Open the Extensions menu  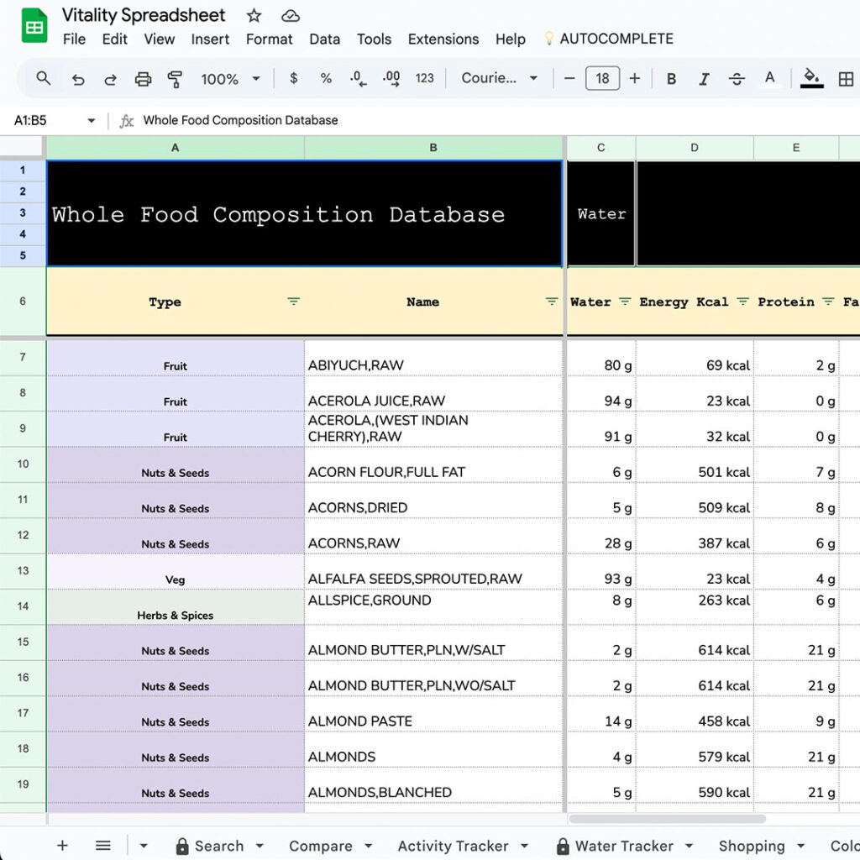tap(443, 39)
